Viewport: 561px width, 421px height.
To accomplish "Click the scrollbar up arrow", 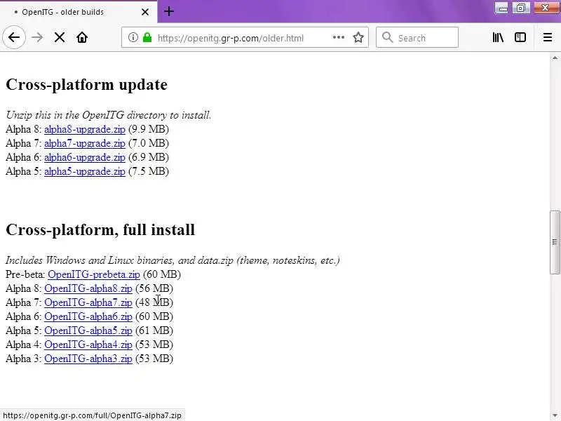I will tap(555, 58).
